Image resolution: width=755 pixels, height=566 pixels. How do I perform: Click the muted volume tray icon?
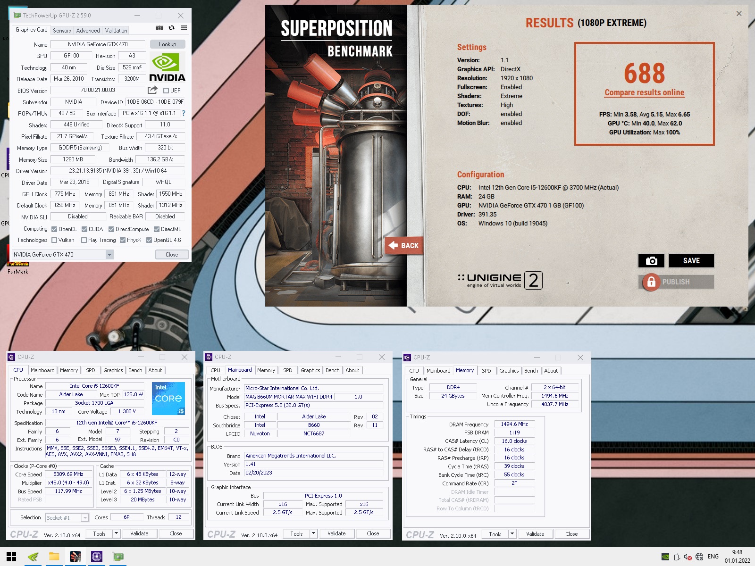click(x=688, y=557)
